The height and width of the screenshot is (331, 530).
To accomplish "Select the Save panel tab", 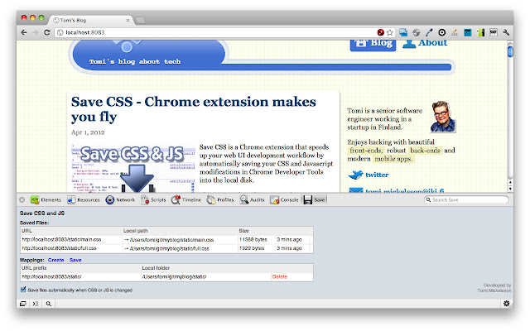I will (x=315, y=200).
